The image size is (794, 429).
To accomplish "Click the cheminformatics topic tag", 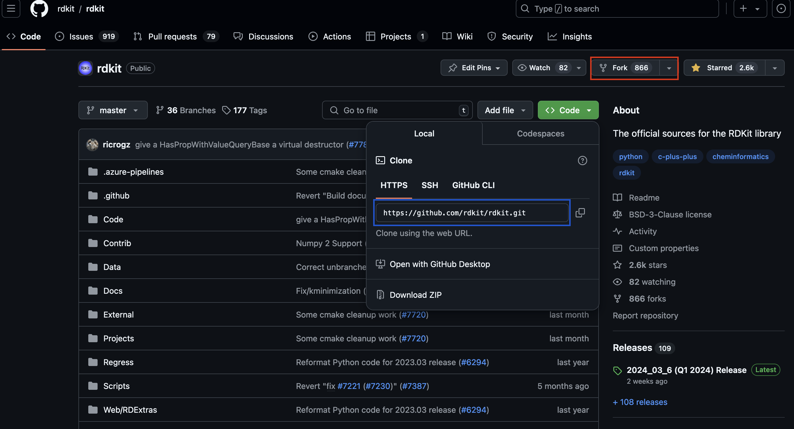I will pyautogui.click(x=740, y=156).
